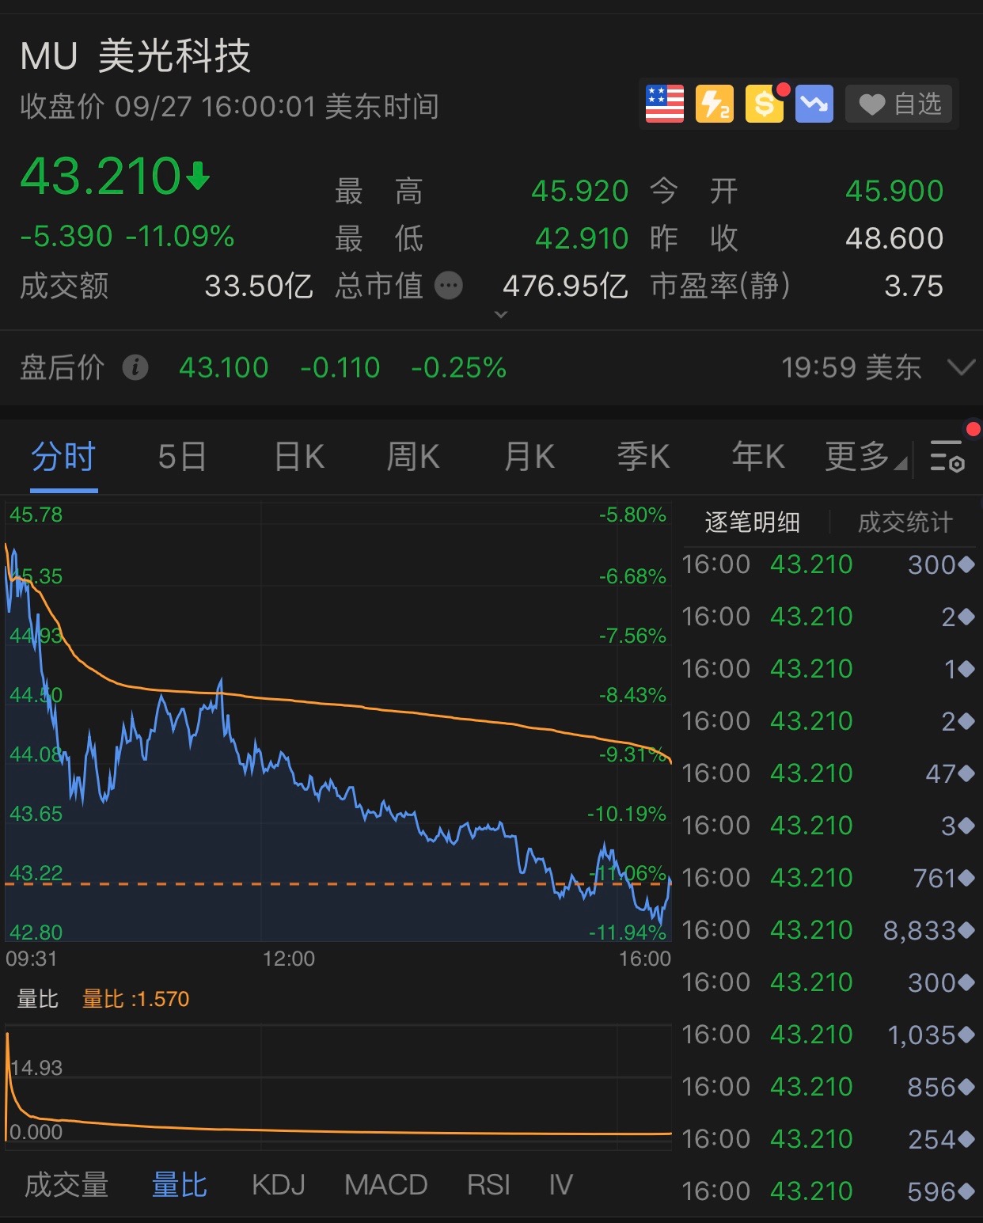The height and width of the screenshot is (1223, 983).
Task: Switch to the 季K chart tab
Action: click(x=643, y=457)
